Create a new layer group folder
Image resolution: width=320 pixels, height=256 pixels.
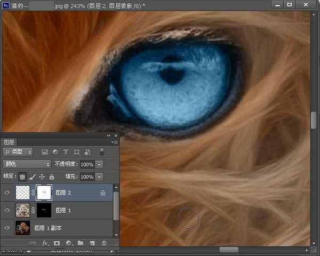click(x=81, y=243)
